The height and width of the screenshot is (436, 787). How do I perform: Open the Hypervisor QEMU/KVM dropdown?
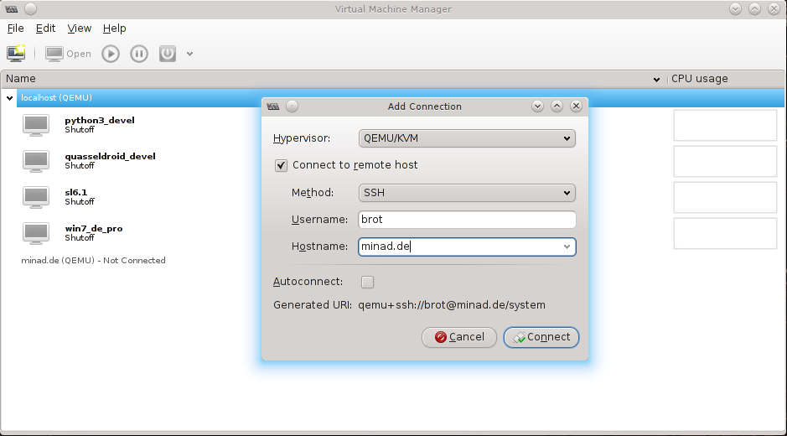[x=467, y=138]
